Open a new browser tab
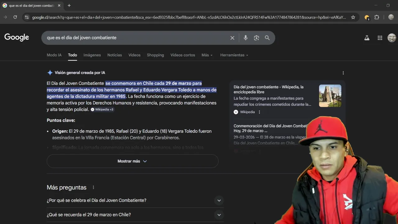 tap(69, 6)
